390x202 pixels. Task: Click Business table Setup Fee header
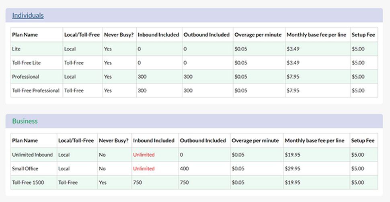pos(363,141)
